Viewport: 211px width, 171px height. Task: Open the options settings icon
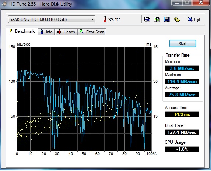(176, 19)
